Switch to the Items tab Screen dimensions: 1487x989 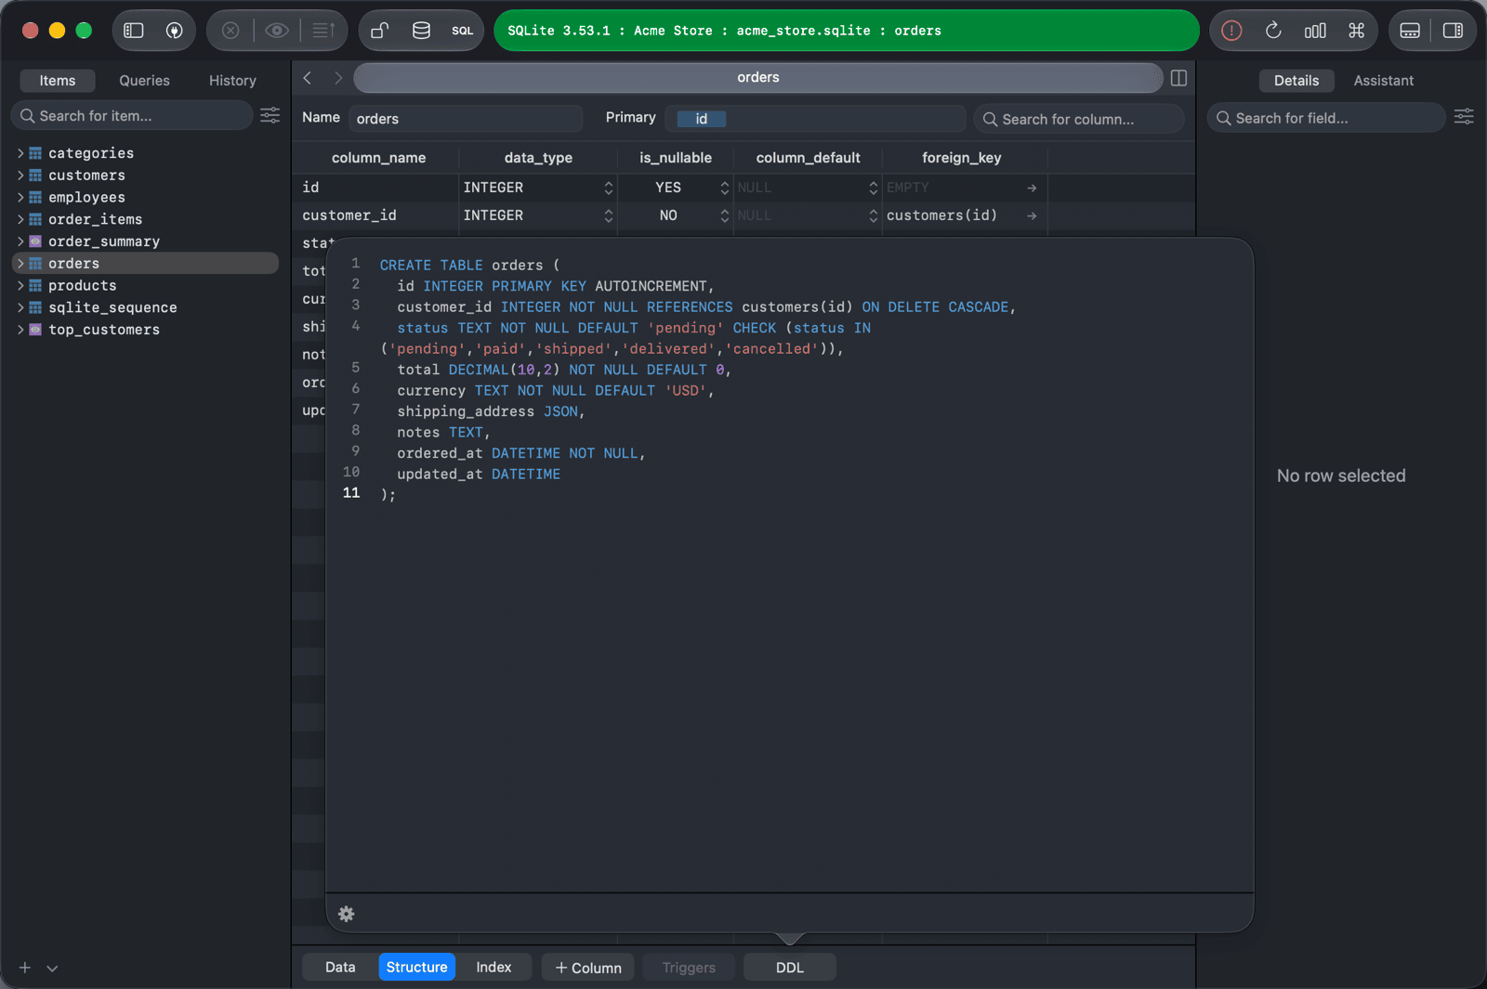[58, 81]
